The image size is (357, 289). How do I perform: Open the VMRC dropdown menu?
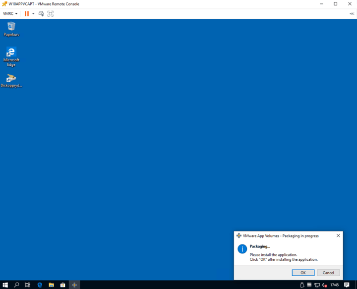[10, 13]
